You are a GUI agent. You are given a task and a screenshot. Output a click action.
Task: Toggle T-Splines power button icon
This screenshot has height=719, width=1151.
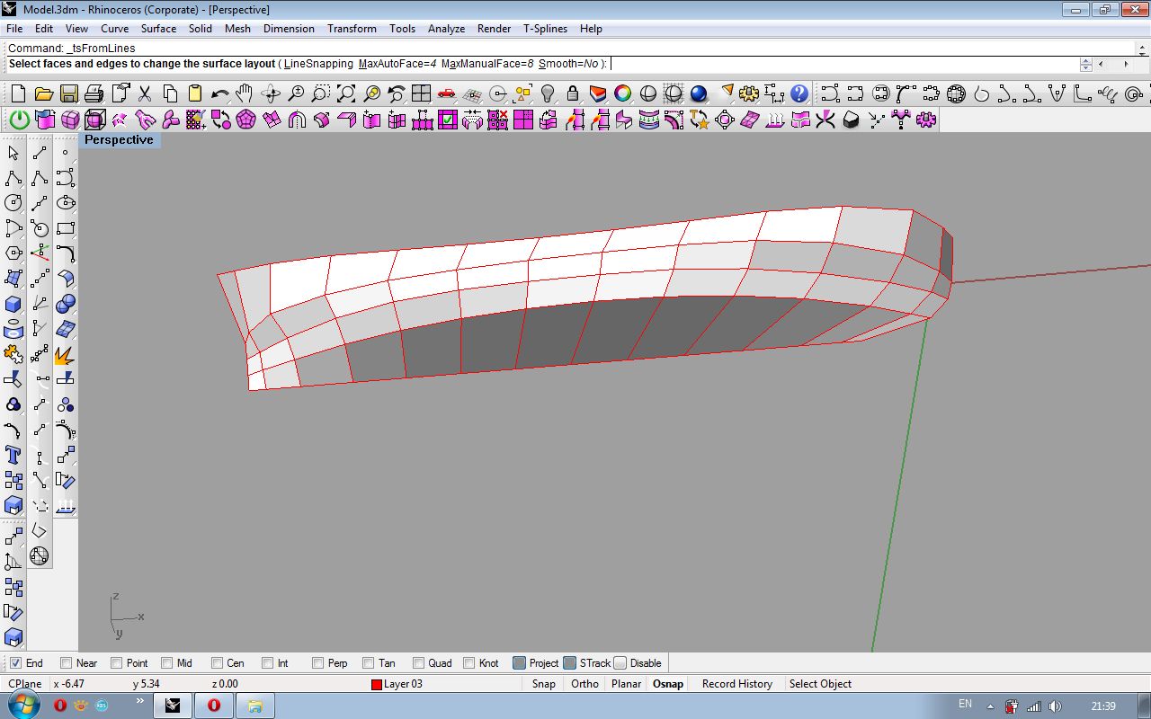coord(19,120)
